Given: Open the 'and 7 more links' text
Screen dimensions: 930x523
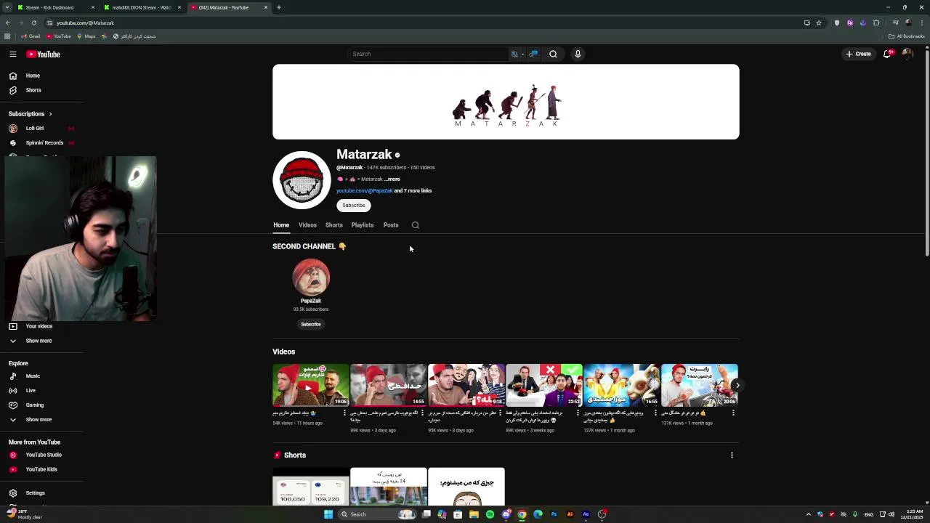Looking at the screenshot, I should click(413, 191).
